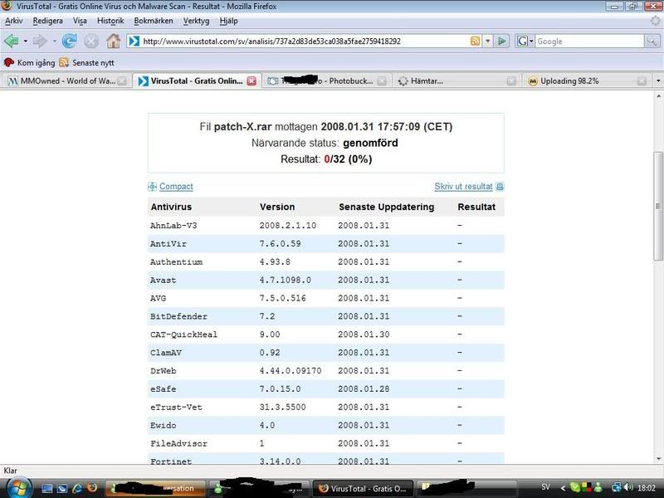The height and width of the screenshot is (498, 664).
Task: Click the Compact view icon
Action: click(x=153, y=186)
